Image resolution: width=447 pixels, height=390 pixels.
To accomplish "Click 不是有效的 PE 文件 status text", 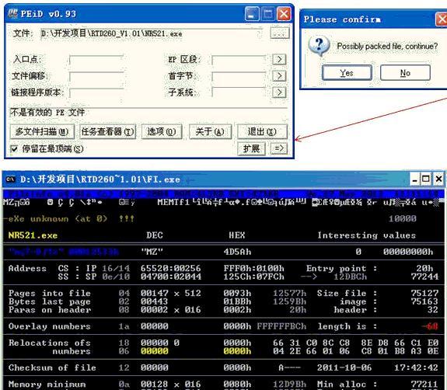I will [x=47, y=112].
